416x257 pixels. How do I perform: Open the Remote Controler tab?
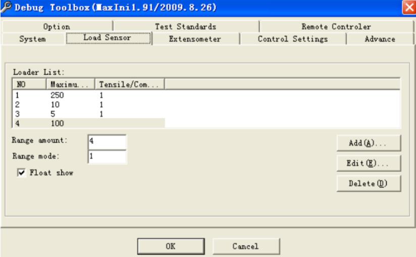coord(336,27)
